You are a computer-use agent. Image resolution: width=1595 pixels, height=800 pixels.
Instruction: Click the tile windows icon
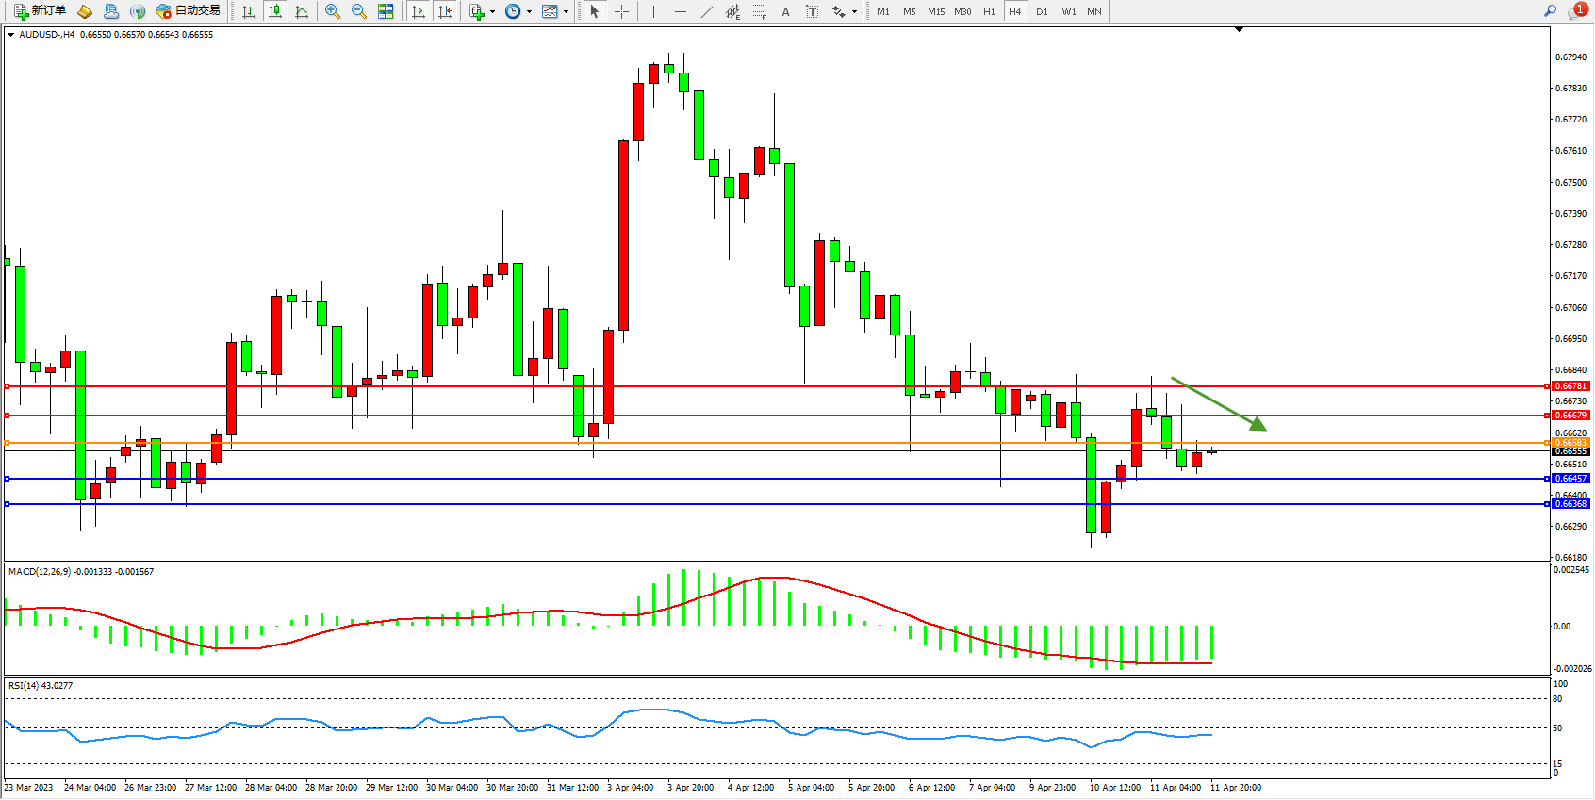coord(386,11)
